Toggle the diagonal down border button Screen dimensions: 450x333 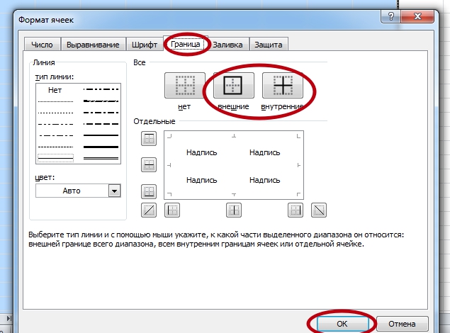pos(319,210)
